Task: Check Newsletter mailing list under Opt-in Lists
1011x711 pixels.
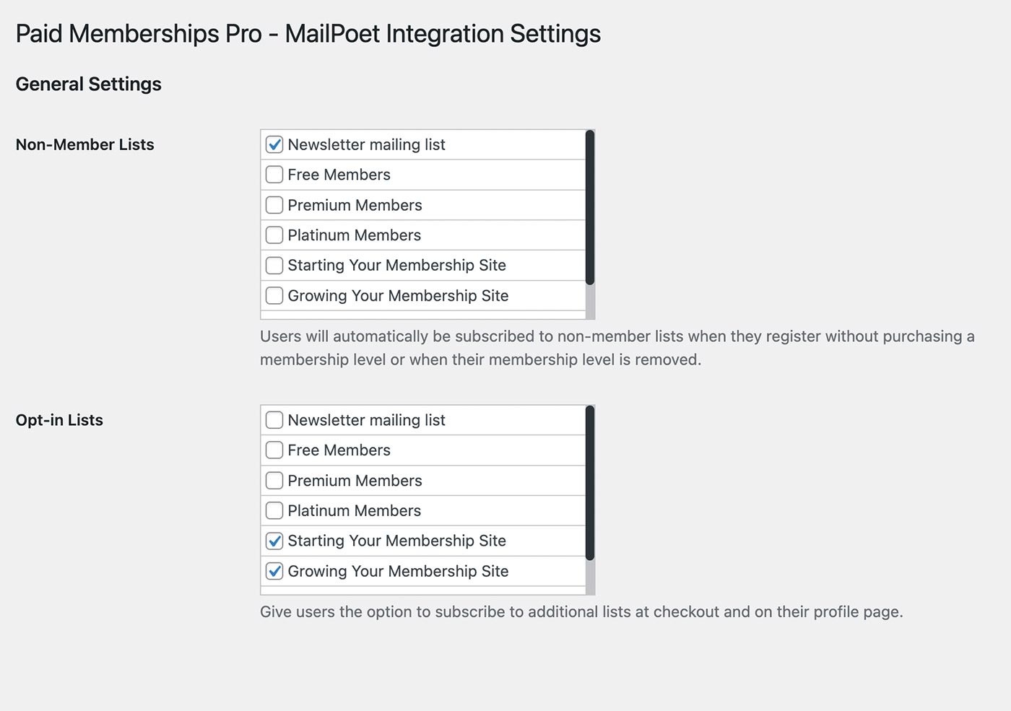Action: pyautogui.click(x=274, y=419)
